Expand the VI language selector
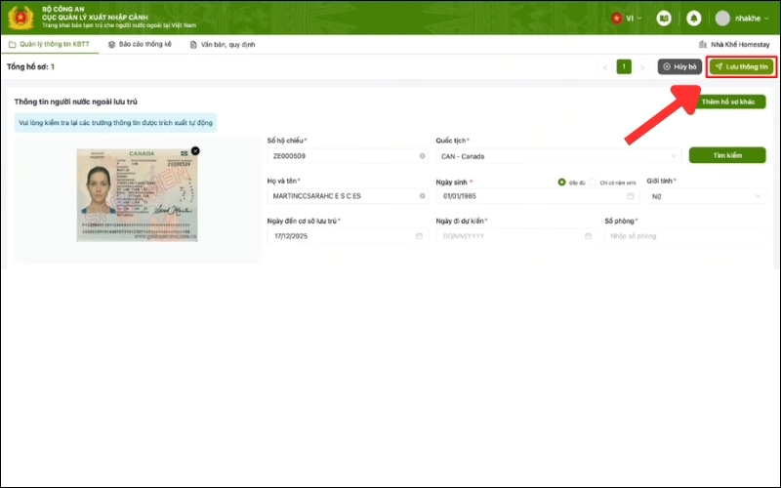The image size is (781, 488). point(627,19)
